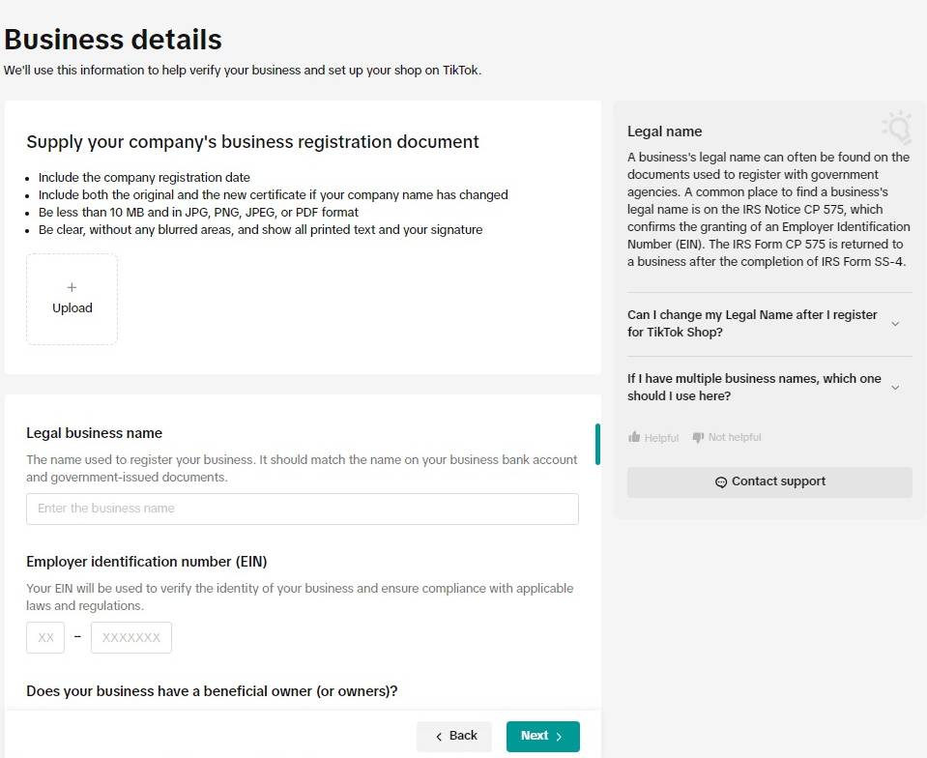Click the plus icon in the upload box
The image size is (927, 758).
click(x=72, y=287)
